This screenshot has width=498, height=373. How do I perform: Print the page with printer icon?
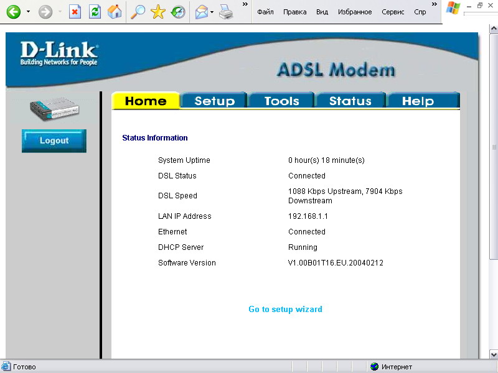point(226,12)
